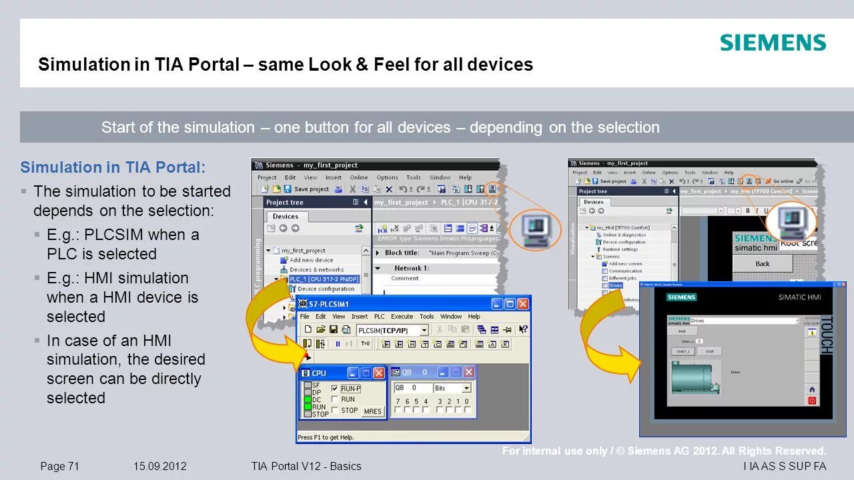Select Devices tab in left project tree
The image size is (854, 480).
286,216
